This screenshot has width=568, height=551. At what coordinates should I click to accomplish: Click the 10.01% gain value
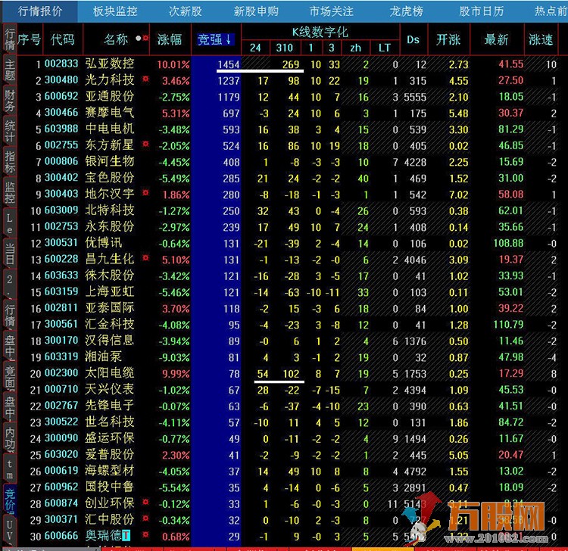[173, 65]
